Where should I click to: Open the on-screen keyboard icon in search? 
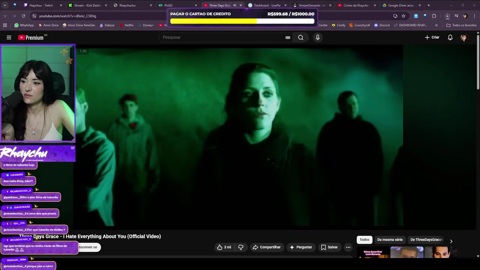click(x=288, y=37)
